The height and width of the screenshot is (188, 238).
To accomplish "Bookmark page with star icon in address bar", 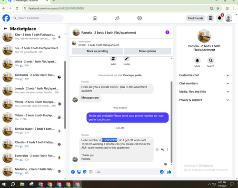I will (218, 8).
